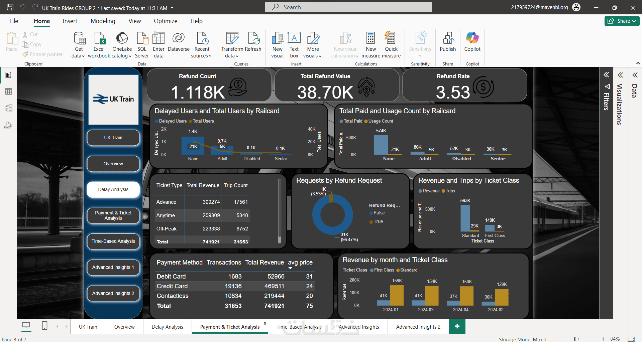Select desktop layout view icon
This screenshot has width=642, height=342.
(26, 326)
